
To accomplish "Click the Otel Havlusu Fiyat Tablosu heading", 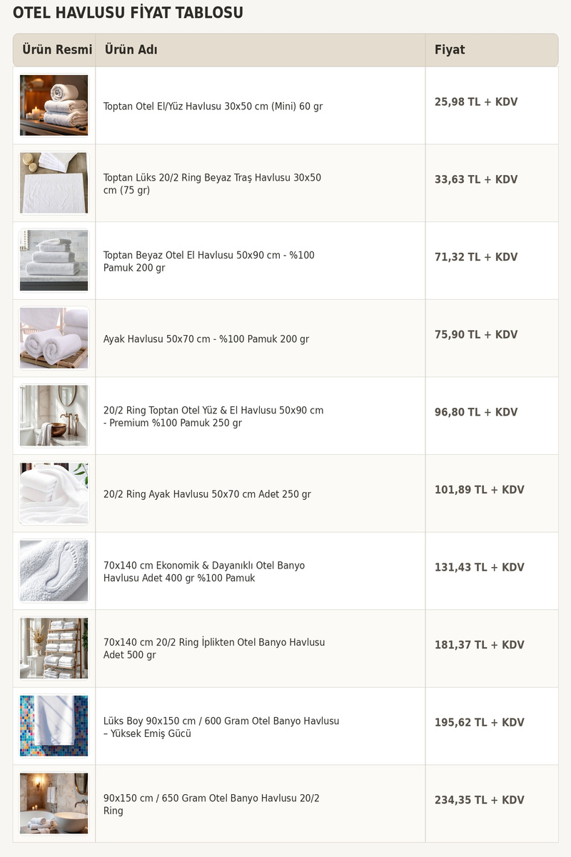I will click(x=128, y=13).
